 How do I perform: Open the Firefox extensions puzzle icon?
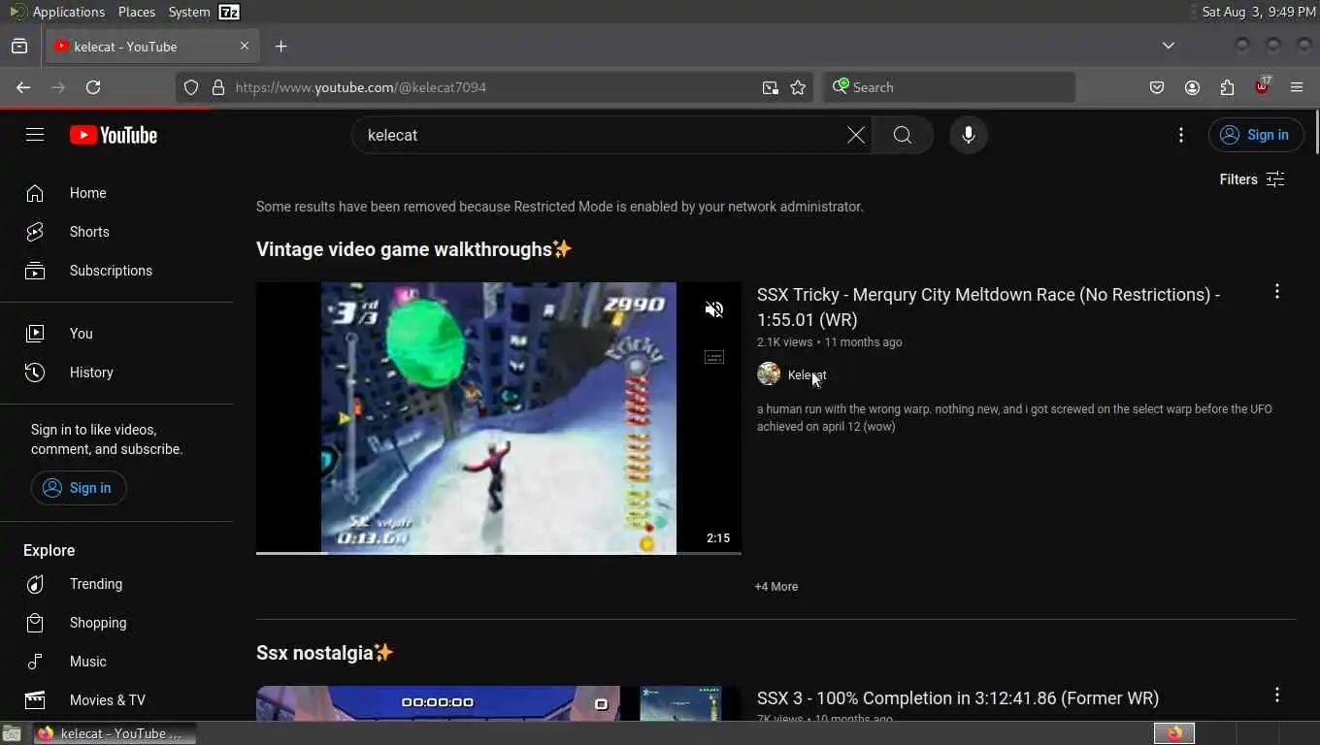[x=1227, y=87]
